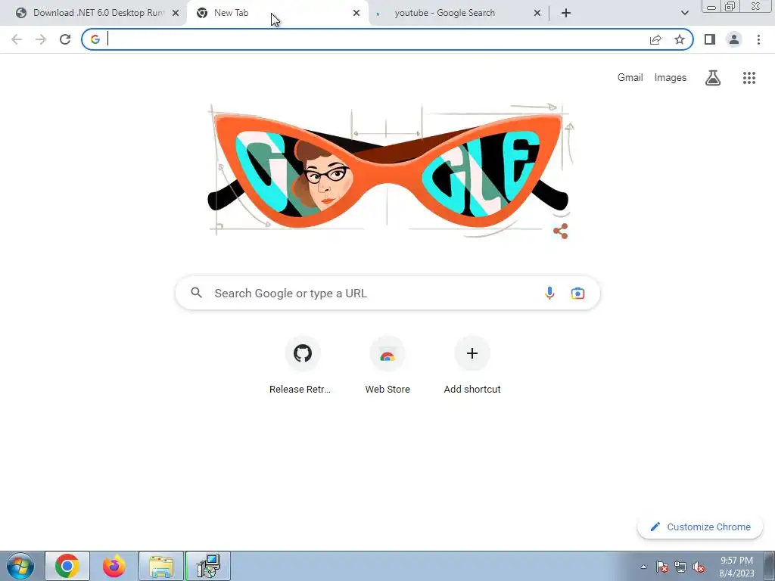This screenshot has width=775, height=581.
Task: Open Windows Start menu
Action: 20,566
